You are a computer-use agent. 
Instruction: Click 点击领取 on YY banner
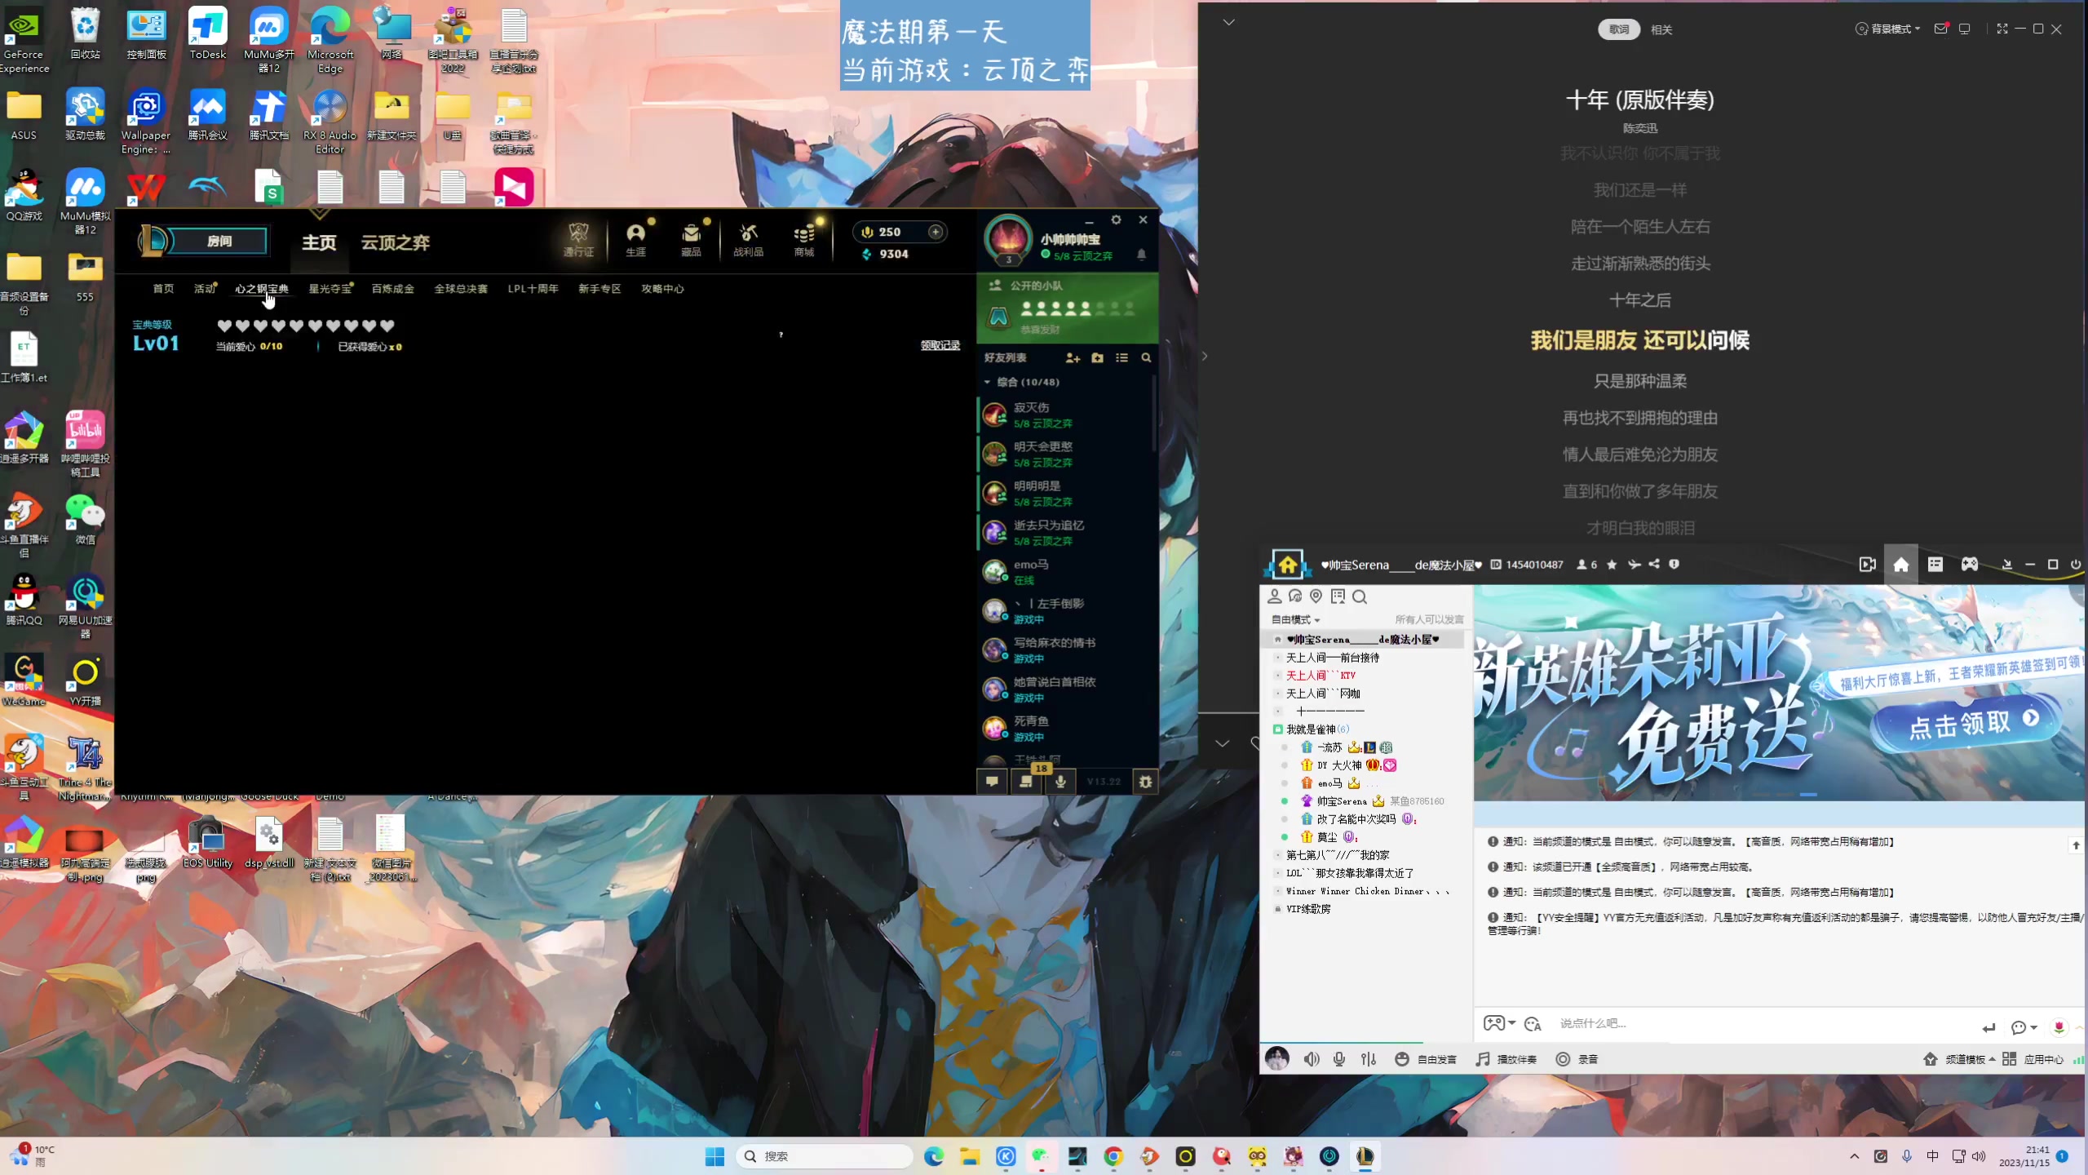tap(1972, 723)
